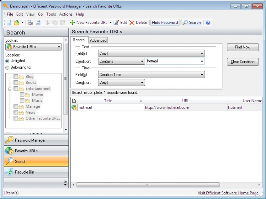The width and height of the screenshot is (266, 199).
Task: Click the Print toolbar icon
Action: pos(30,23)
